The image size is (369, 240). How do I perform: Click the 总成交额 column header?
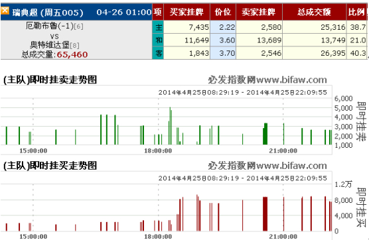point(315,12)
